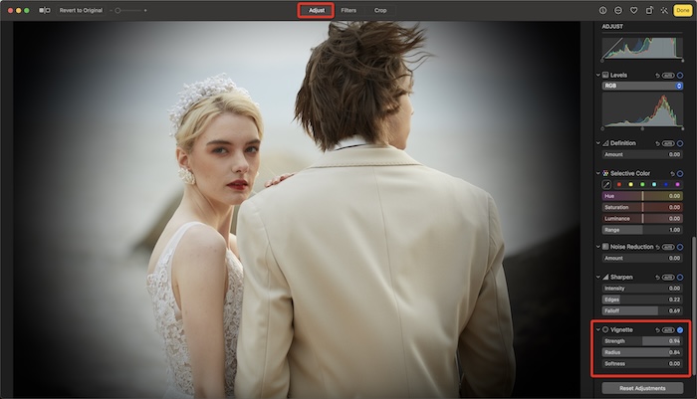Collapse the Definition section
The width and height of the screenshot is (697, 399).
[x=598, y=143]
